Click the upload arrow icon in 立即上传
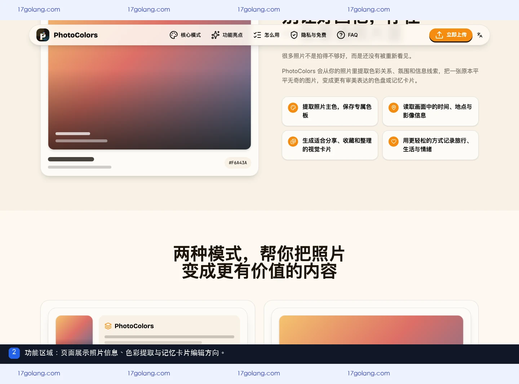519x384 pixels. (x=439, y=35)
